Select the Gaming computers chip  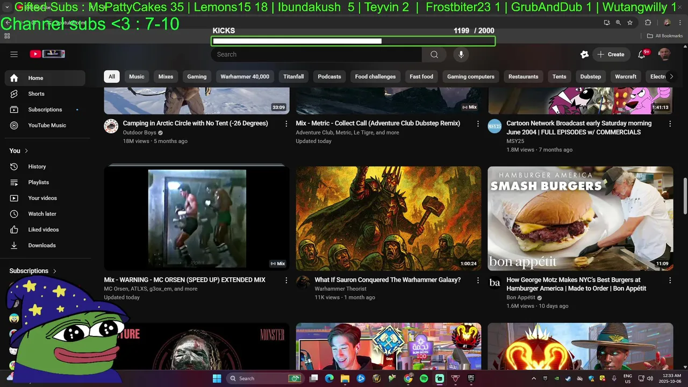tap(470, 76)
